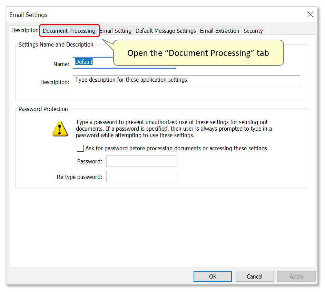Screen dimensions: 325x292
Task: Click the grayed-out Apply button
Action: [x=296, y=276]
